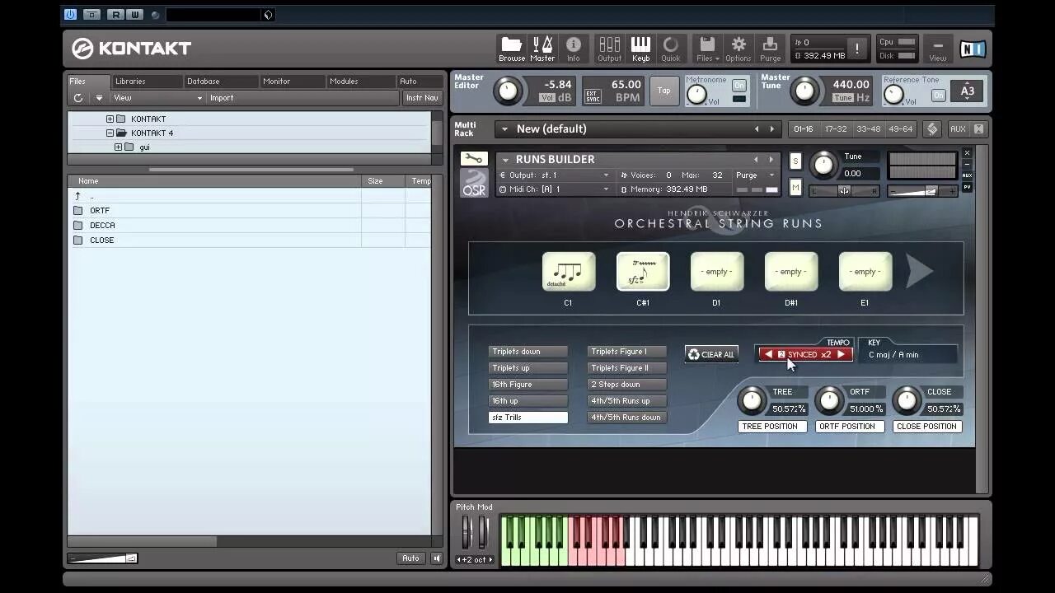Go to next instrument in Runs Builder header
Viewport: 1055px width, 593px height.
(x=771, y=160)
